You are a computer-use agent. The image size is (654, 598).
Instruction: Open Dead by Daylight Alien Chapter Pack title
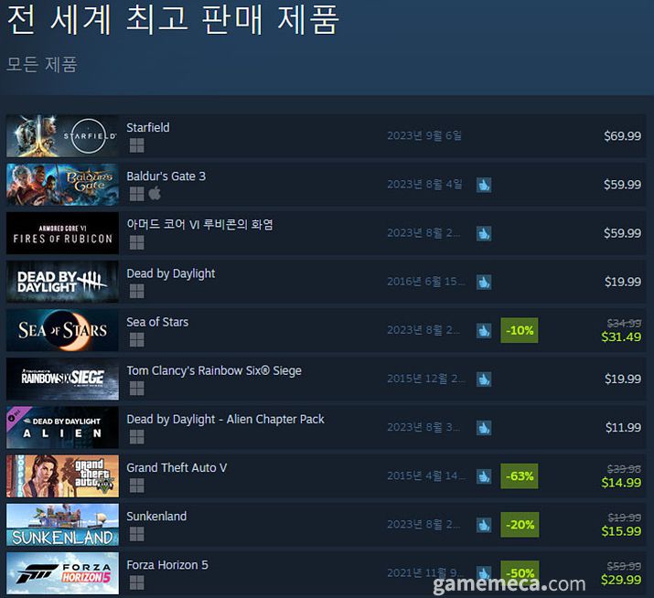(x=225, y=419)
